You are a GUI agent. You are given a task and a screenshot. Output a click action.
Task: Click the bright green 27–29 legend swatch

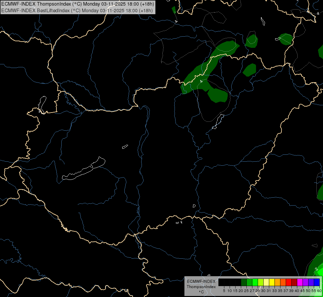coord(255,282)
